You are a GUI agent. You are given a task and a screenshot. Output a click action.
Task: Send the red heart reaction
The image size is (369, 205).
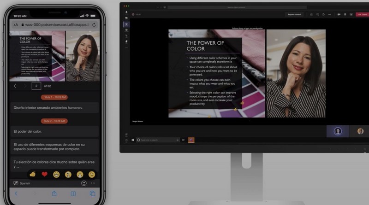(44, 174)
